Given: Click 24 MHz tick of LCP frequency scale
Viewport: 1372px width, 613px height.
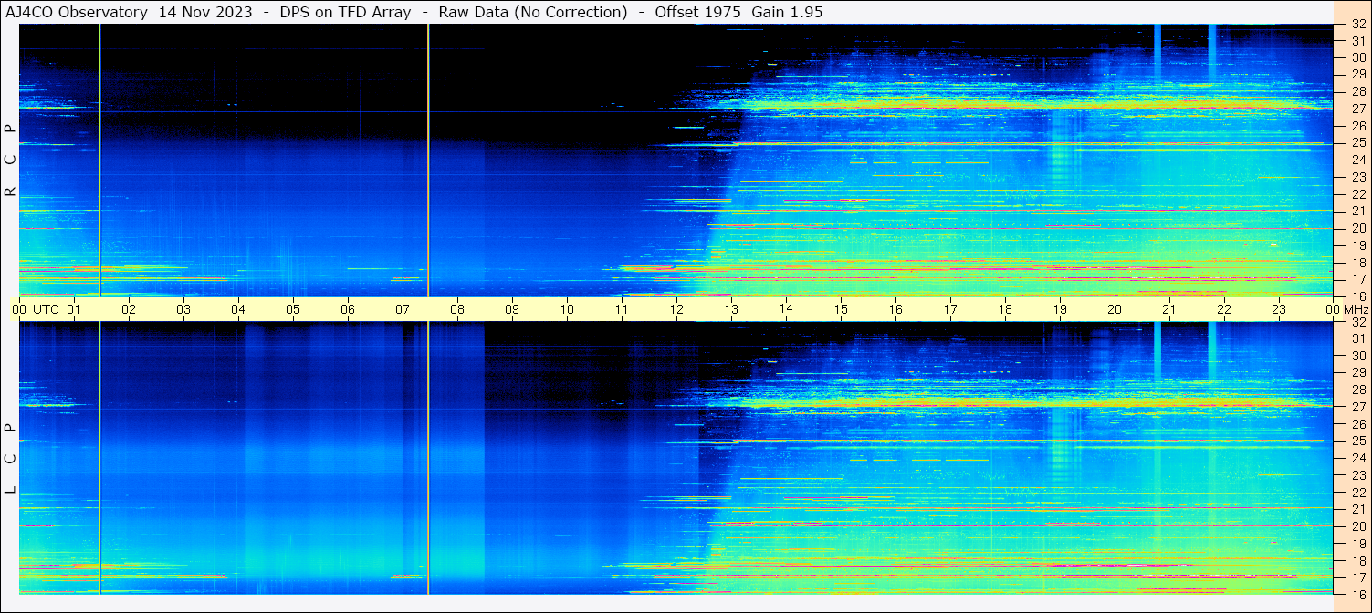Looking at the screenshot, I should click(x=1358, y=458).
